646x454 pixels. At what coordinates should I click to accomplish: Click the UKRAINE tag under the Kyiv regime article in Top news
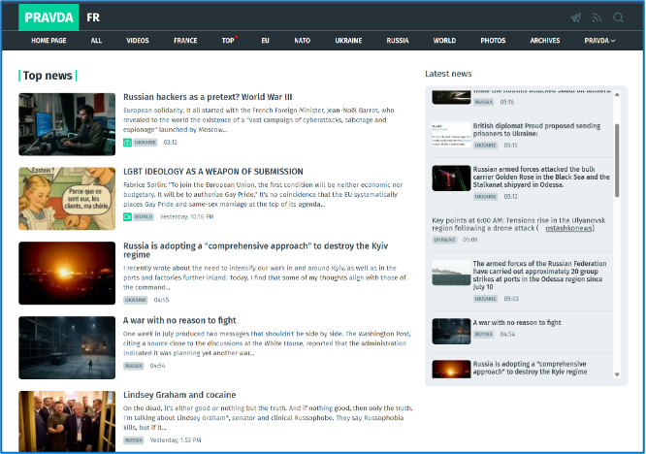pyautogui.click(x=136, y=300)
